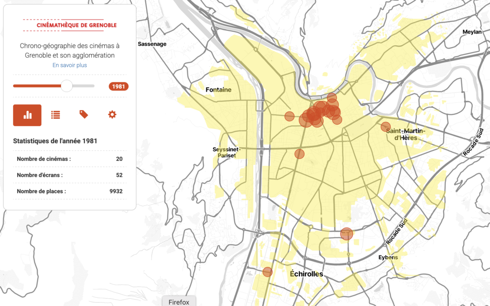Click the Firefox tooltip label
Image resolution: width=490 pixels, height=306 pixels.
(x=179, y=302)
